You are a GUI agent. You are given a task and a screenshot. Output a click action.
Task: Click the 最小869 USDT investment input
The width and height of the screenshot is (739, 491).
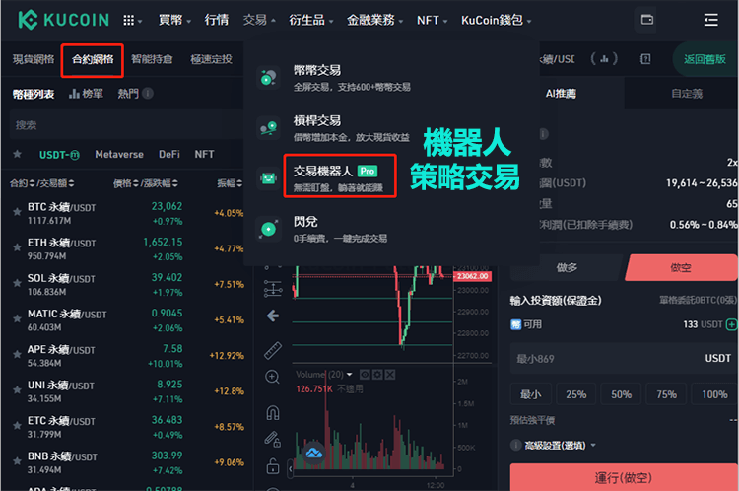tap(624, 359)
